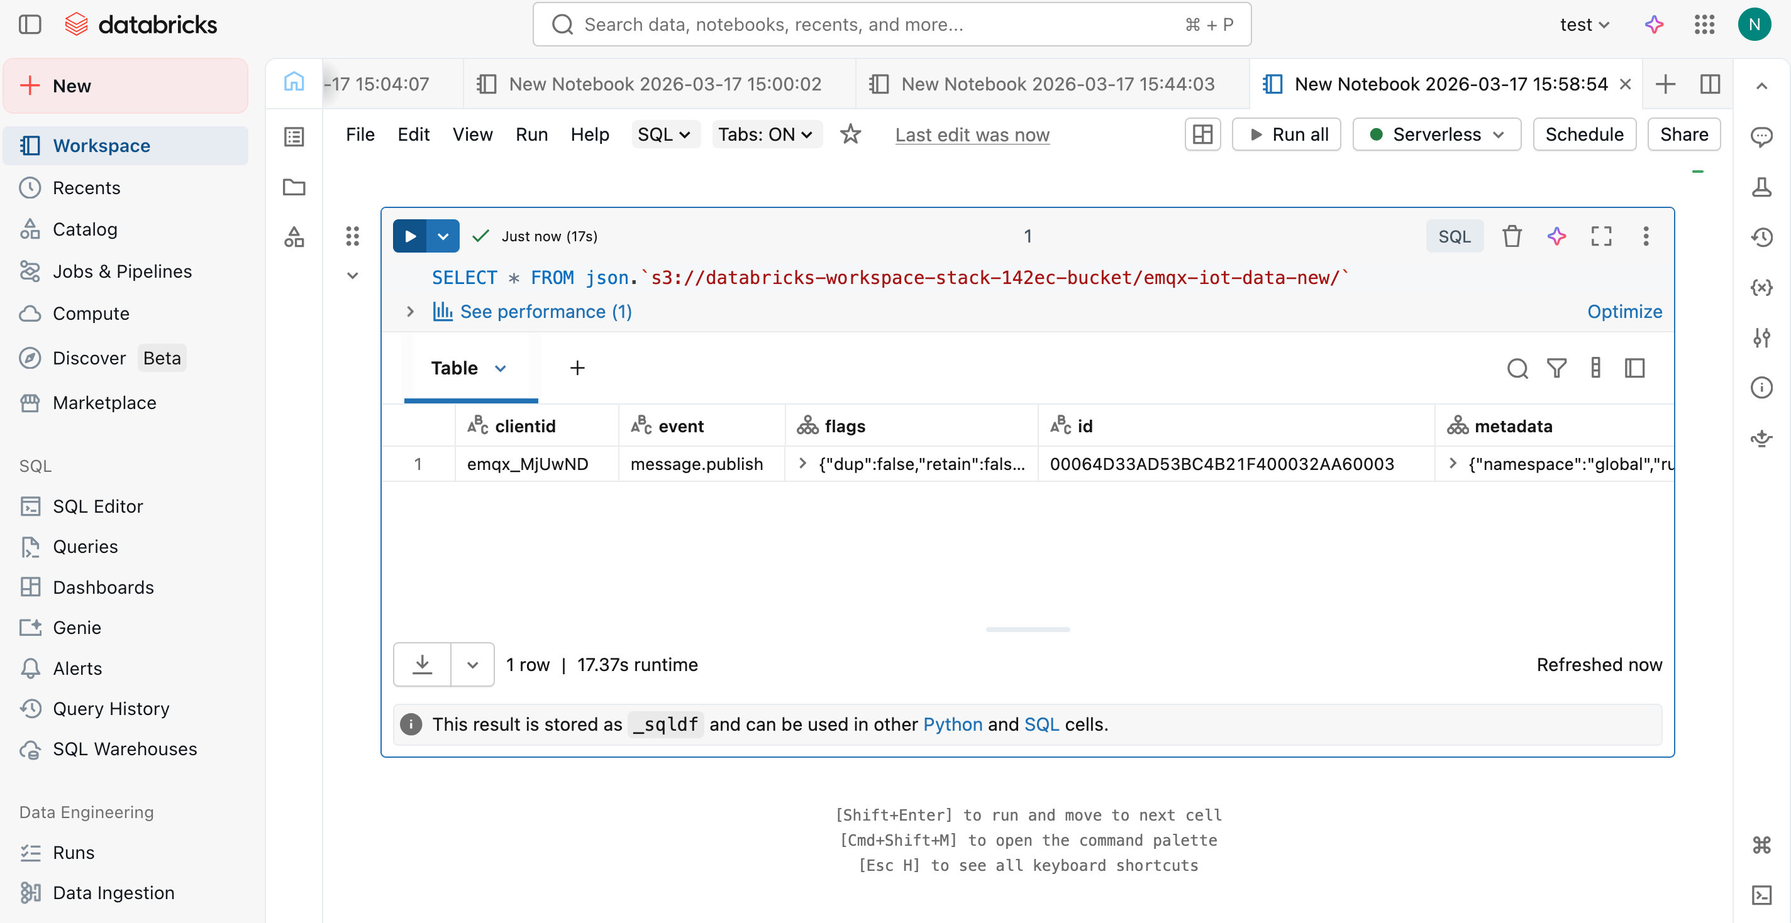The image size is (1791, 923).
Task: Star the notebook as favorite
Action: (850, 134)
